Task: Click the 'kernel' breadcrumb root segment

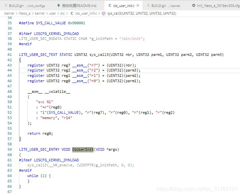Action: click(9, 13)
